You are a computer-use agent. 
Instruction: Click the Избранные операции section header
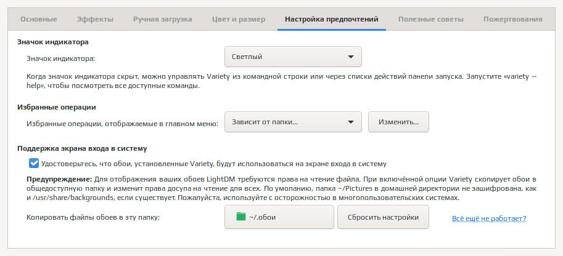click(x=56, y=107)
